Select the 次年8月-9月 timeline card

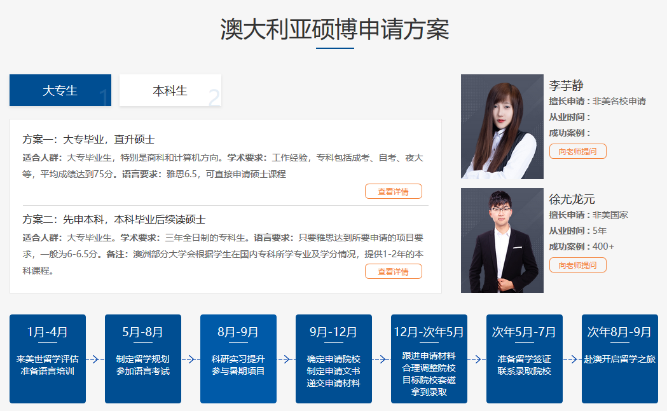(x=620, y=359)
